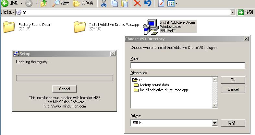Open the Drives combo box

pos(174,123)
